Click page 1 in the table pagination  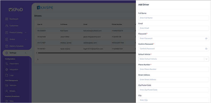pos(38,60)
